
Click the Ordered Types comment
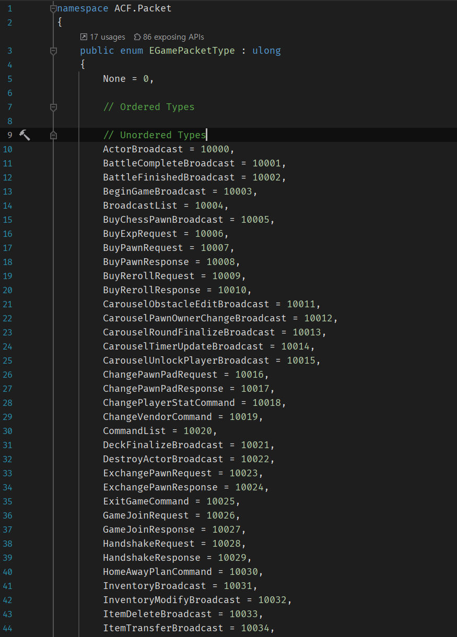click(149, 107)
